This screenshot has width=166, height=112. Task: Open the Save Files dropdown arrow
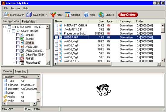tap(47, 15)
